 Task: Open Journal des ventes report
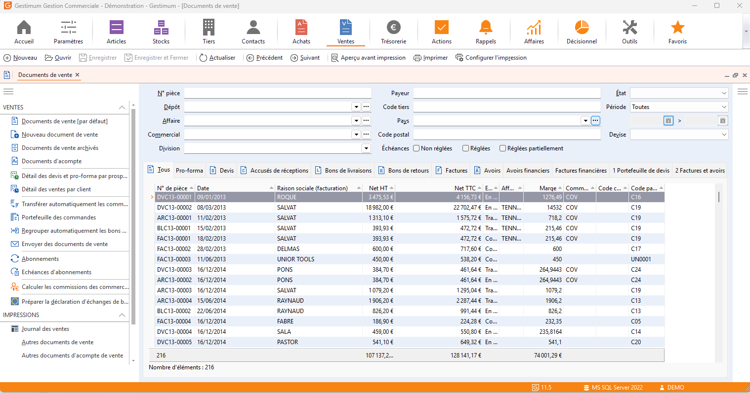coord(45,329)
